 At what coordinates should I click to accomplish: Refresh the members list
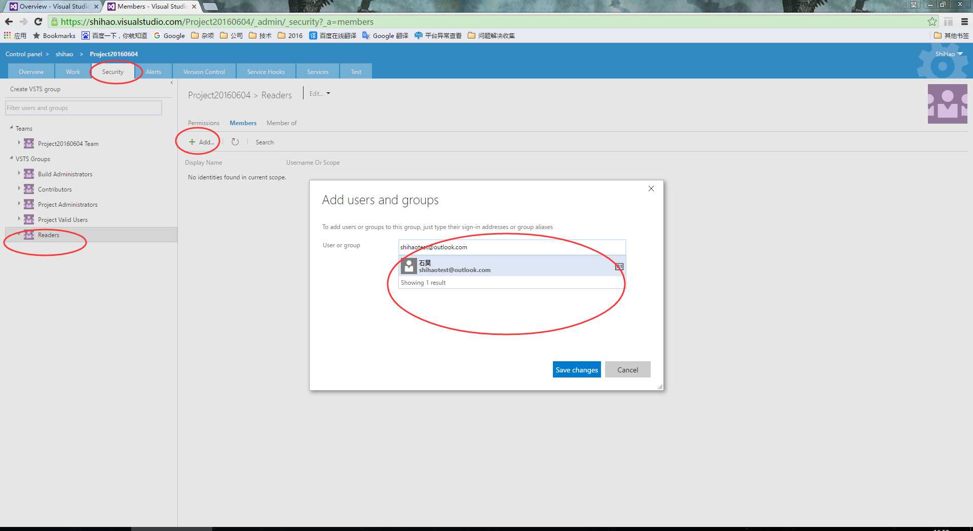[x=235, y=142]
